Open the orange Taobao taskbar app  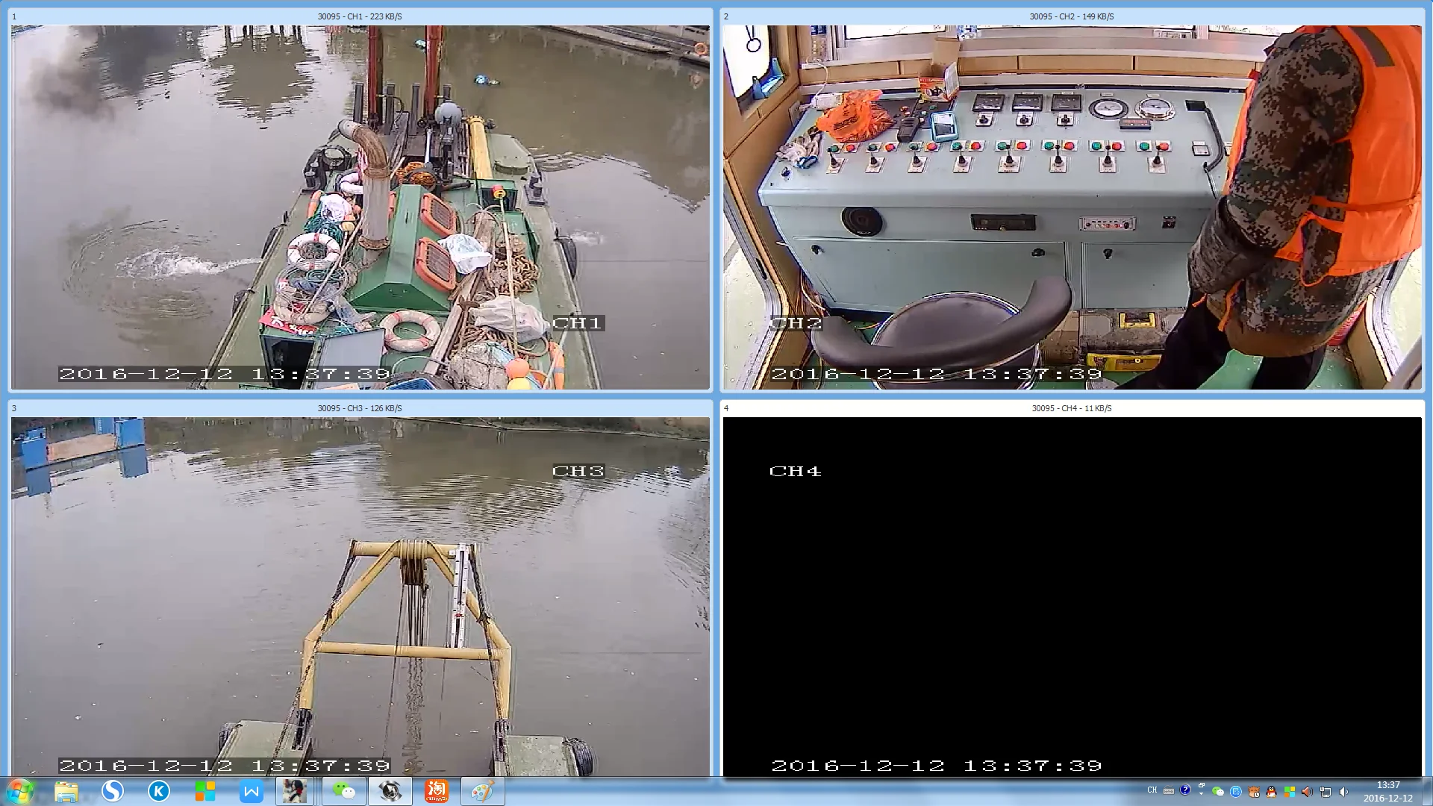click(437, 791)
